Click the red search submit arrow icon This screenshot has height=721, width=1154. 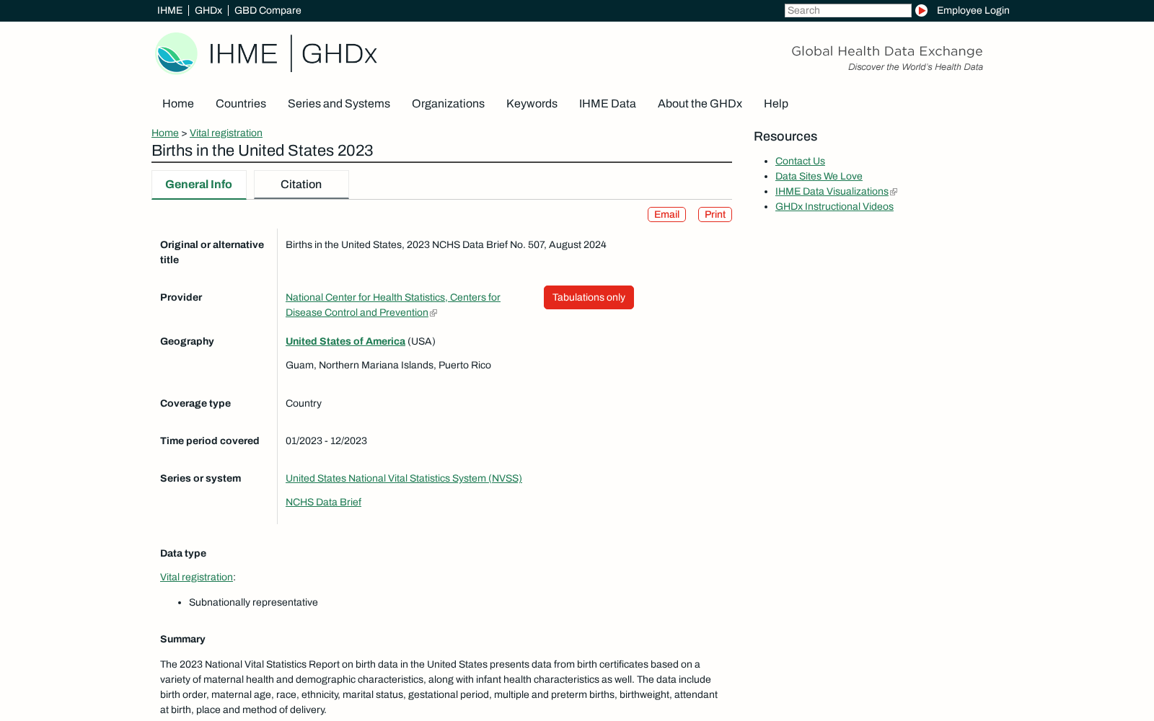coord(921,10)
